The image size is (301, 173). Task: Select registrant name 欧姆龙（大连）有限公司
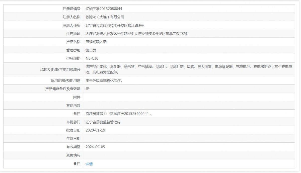tap(105, 17)
